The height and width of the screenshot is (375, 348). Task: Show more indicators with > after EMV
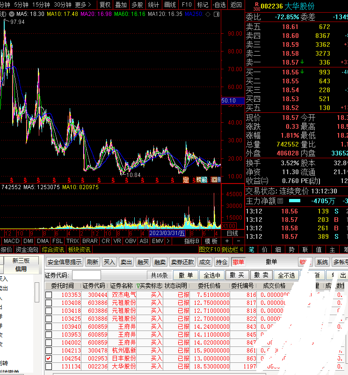tap(168, 241)
